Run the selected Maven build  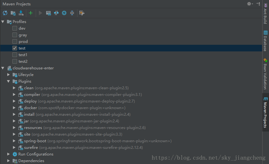(x=40, y=13)
